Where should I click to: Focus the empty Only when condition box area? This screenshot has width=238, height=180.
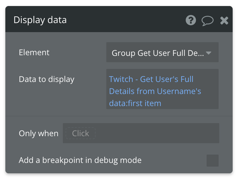(x=157, y=133)
